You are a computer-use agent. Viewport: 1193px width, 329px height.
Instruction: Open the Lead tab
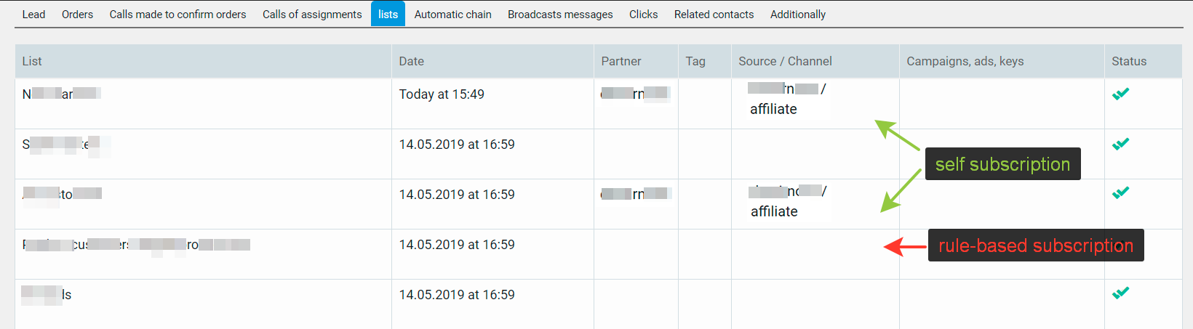(x=33, y=15)
